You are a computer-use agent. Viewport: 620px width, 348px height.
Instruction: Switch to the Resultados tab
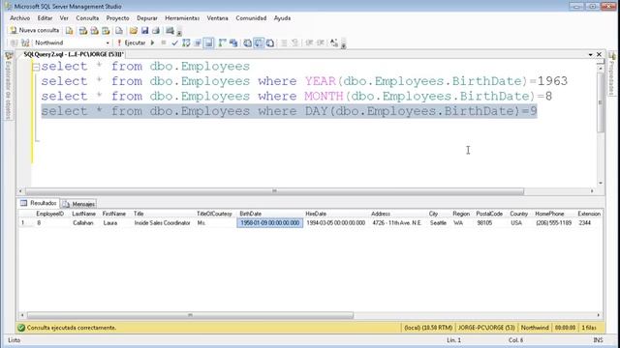[x=39, y=203]
